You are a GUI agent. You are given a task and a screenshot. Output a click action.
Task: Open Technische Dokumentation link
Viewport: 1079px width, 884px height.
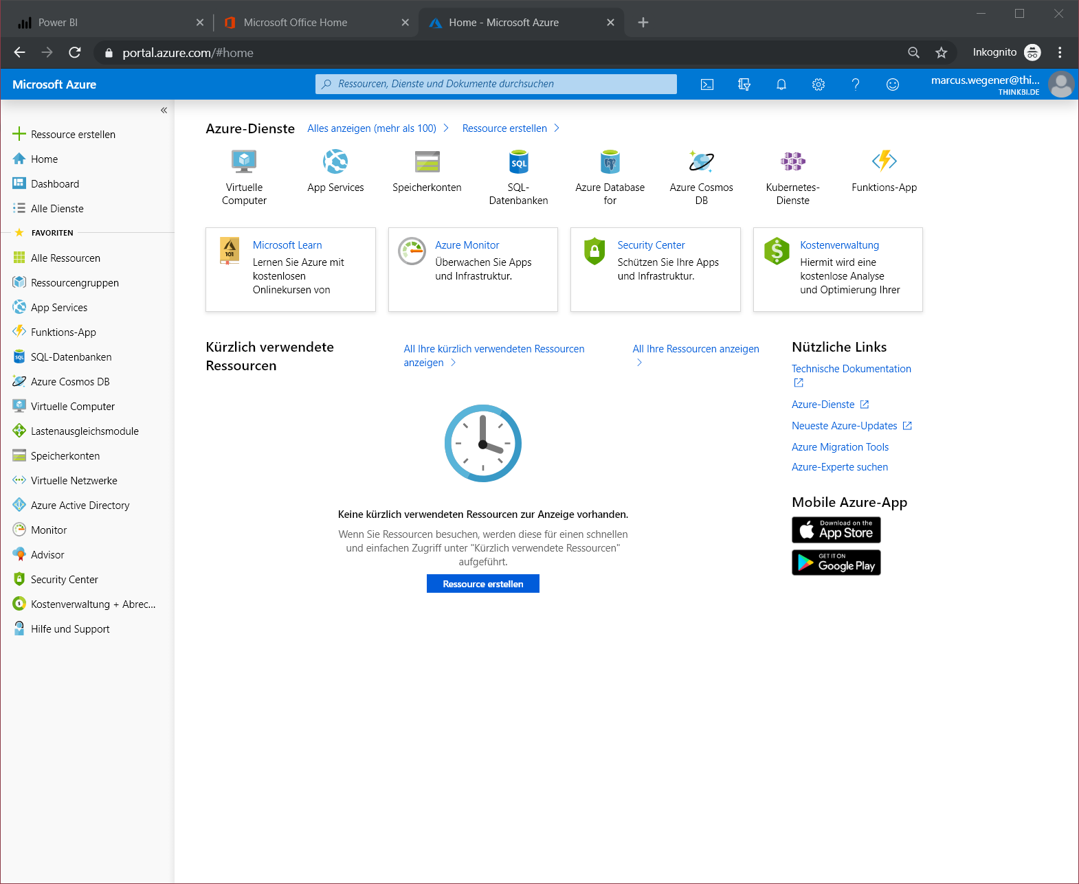(851, 369)
